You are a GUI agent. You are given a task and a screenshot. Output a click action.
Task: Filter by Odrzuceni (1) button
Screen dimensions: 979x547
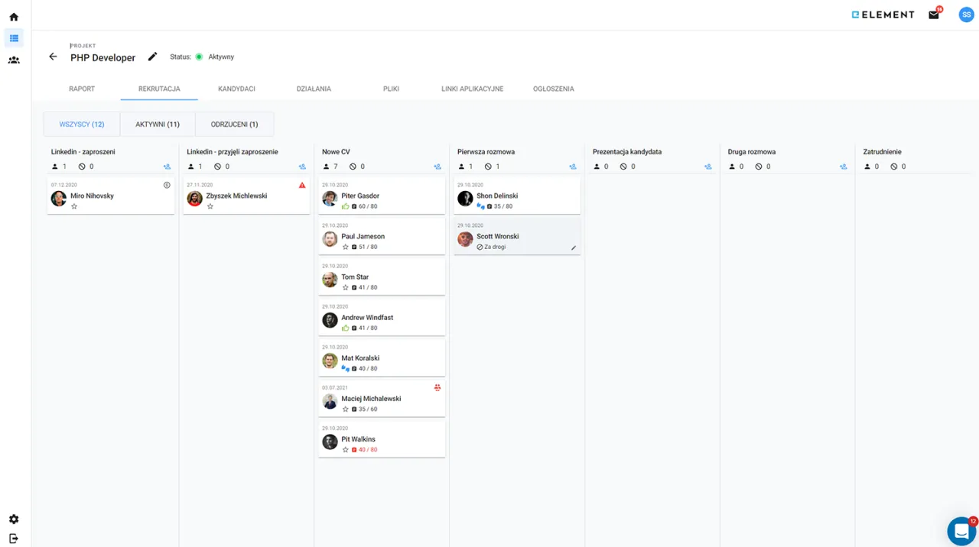coord(234,124)
